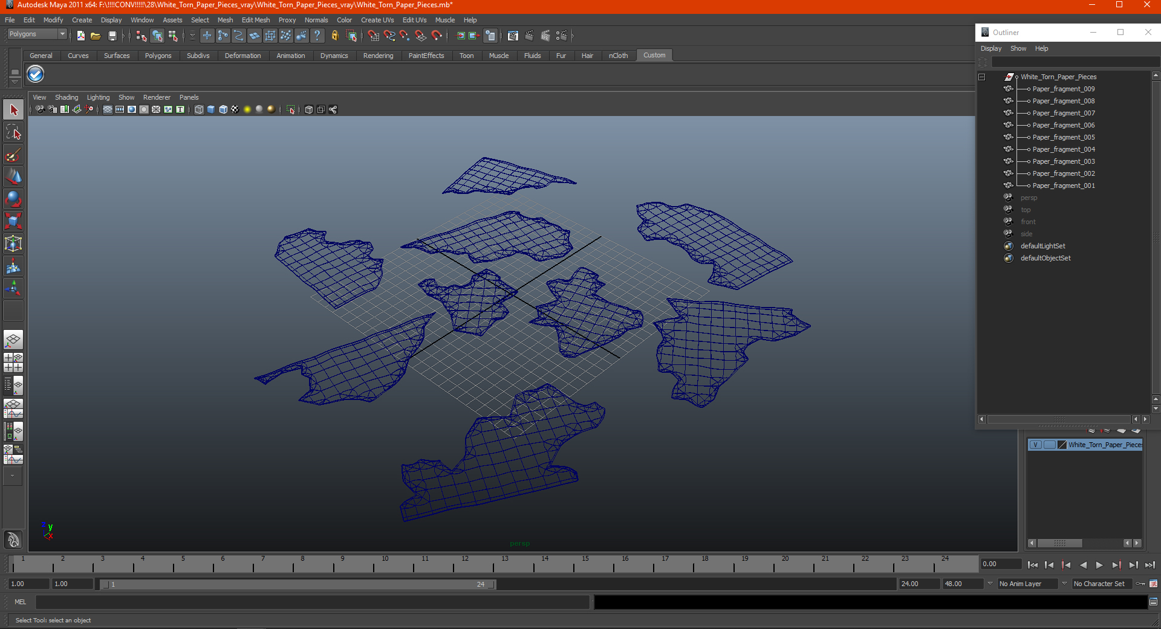Image resolution: width=1161 pixels, height=629 pixels.
Task: Switch to single perspective view layout
Action: 13,340
